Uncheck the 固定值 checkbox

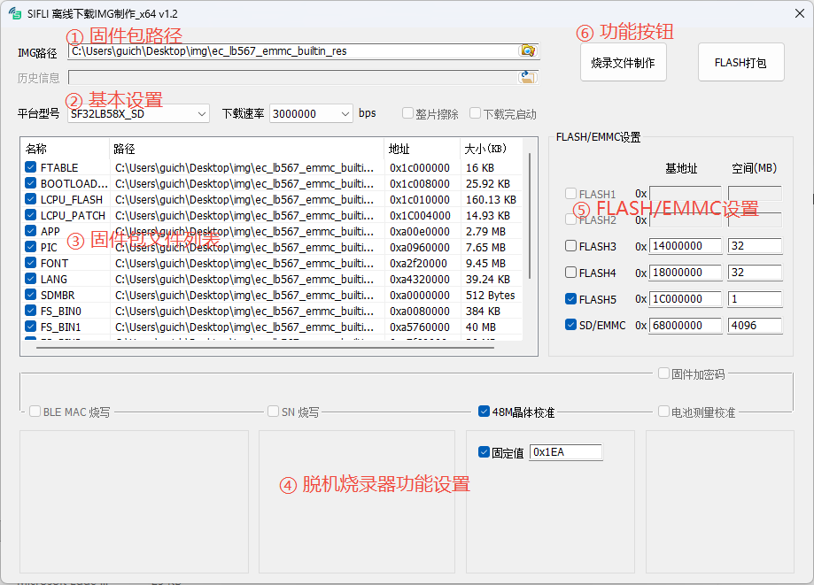point(483,451)
